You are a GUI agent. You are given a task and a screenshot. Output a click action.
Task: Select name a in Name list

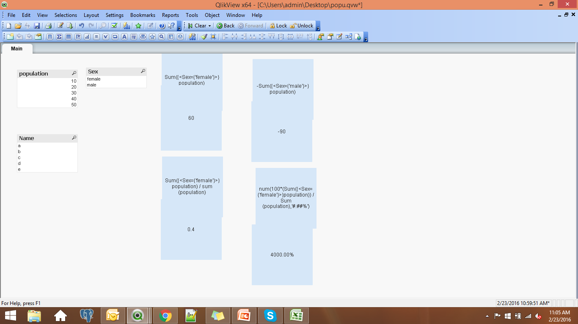click(x=47, y=146)
